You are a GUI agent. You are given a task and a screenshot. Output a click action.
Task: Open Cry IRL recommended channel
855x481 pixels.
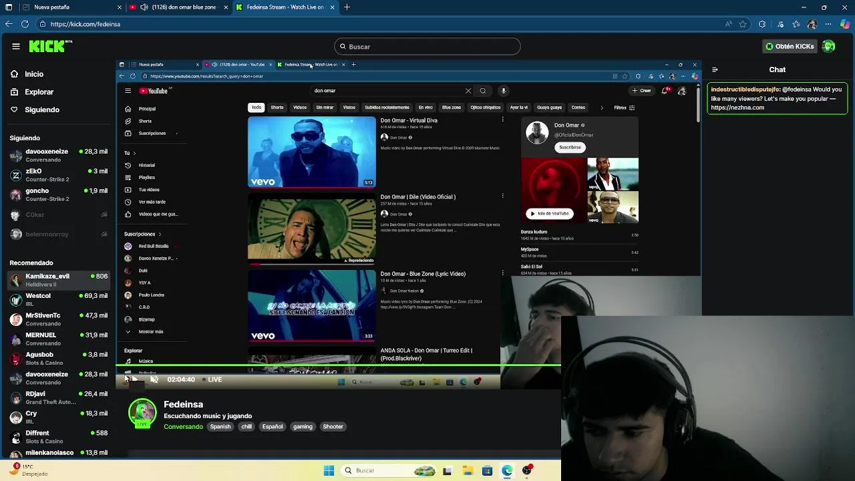(58, 417)
